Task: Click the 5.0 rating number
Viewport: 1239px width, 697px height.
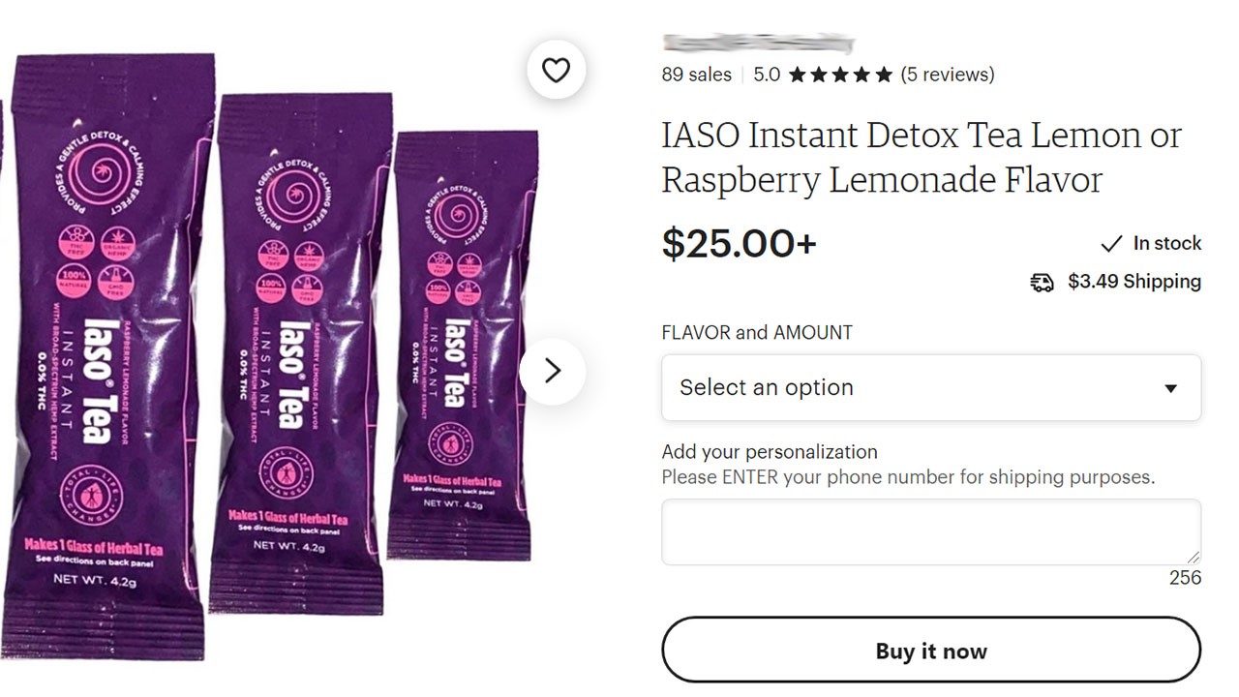Action: click(767, 75)
